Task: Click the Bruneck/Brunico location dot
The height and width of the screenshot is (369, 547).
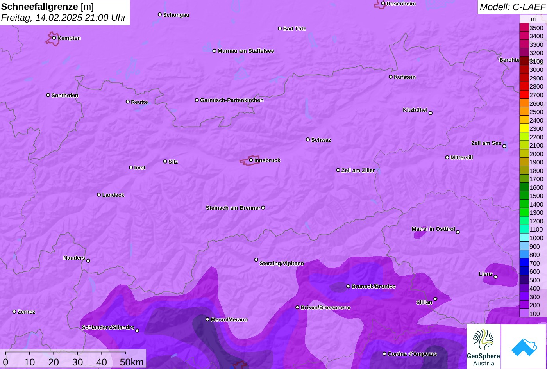Action: click(348, 286)
